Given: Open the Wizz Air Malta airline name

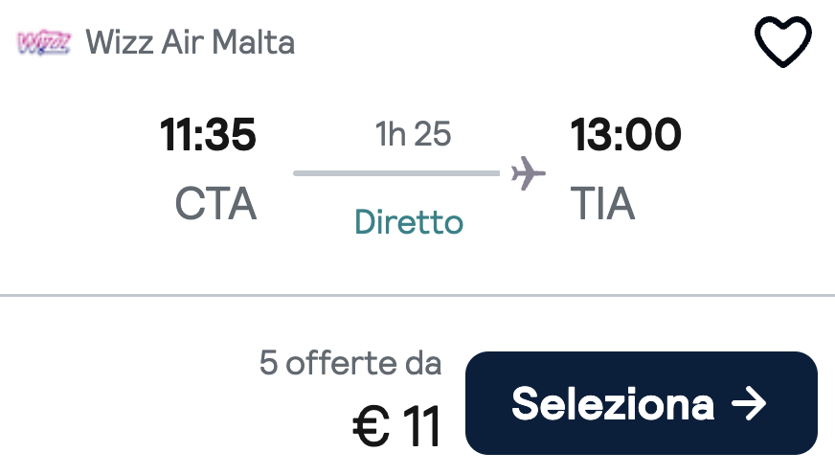Looking at the screenshot, I should (191, 42).
